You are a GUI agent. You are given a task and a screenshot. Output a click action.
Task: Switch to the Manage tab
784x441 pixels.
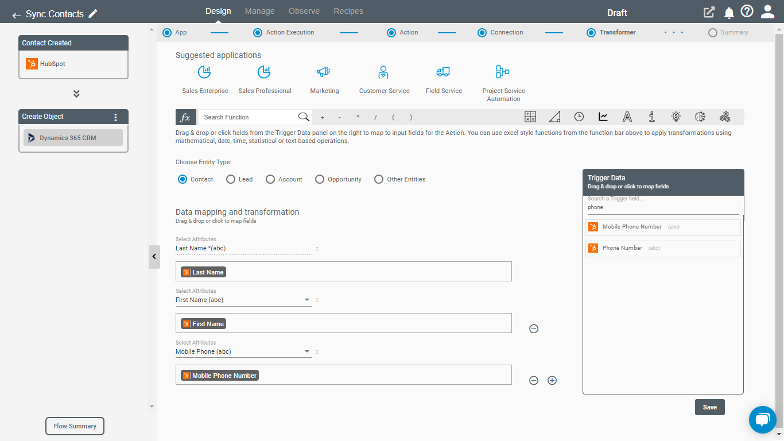tap(260, 11)
